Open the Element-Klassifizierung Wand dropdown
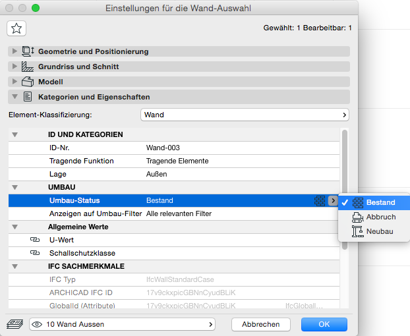410x336 pixels. click(245, 115)
